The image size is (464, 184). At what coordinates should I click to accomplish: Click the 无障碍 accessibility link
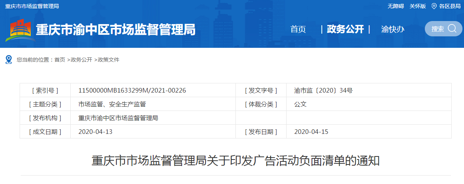(x=396, y=6)
